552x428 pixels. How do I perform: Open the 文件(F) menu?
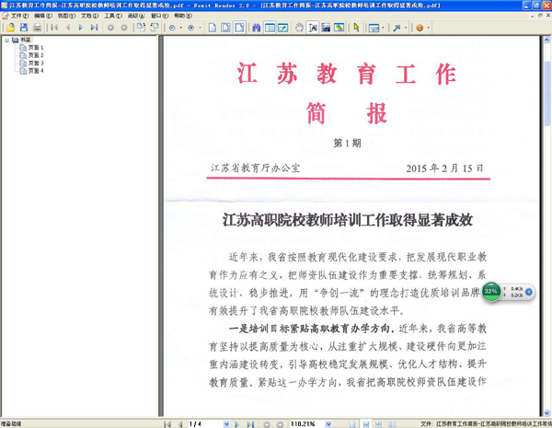click(18, 16)
